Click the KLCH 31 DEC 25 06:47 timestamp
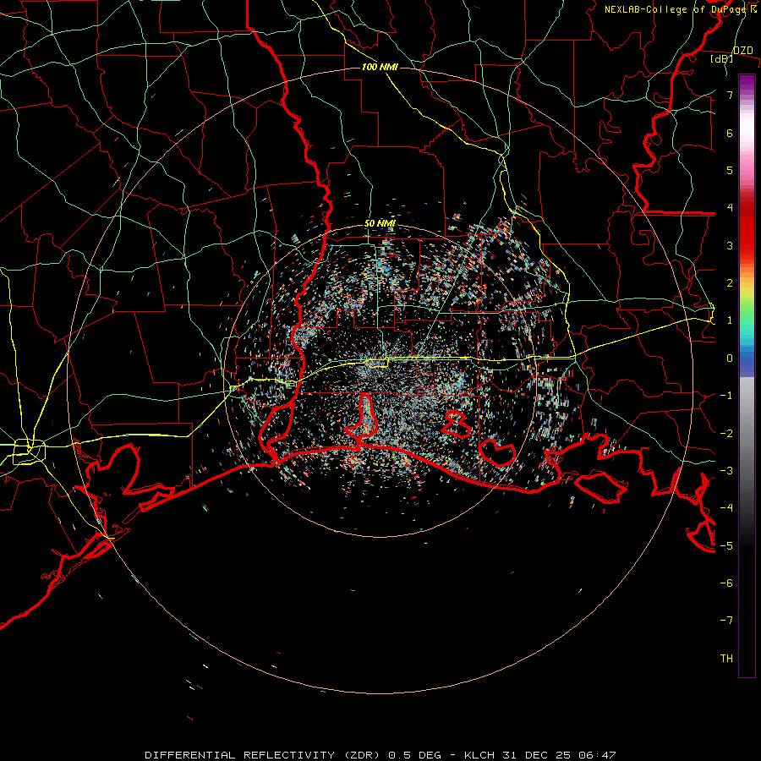 pos(540,755)
